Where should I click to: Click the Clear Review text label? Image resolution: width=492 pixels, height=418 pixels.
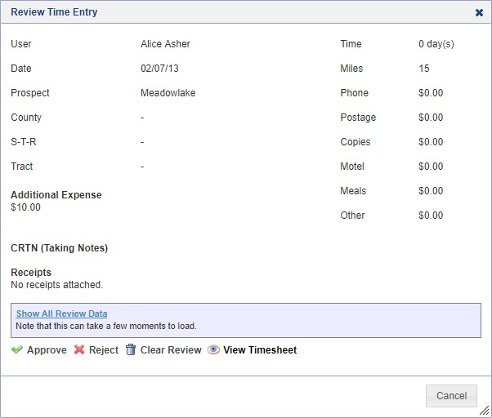pos(171,349)
